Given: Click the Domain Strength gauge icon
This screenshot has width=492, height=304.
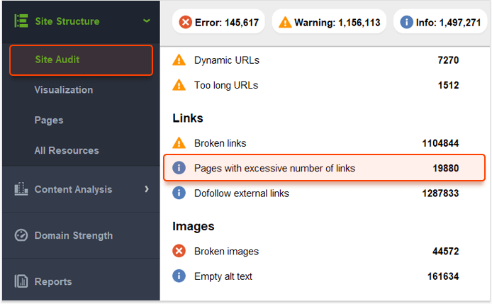Looking at the screenshot, I should pos(21,235).
